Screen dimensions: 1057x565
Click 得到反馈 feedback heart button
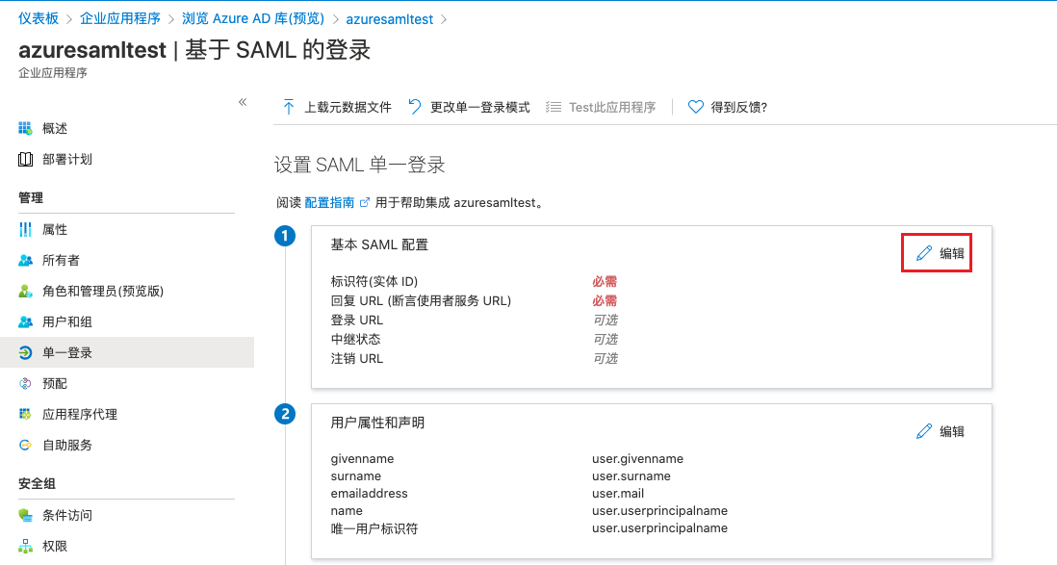click(728, 108)
